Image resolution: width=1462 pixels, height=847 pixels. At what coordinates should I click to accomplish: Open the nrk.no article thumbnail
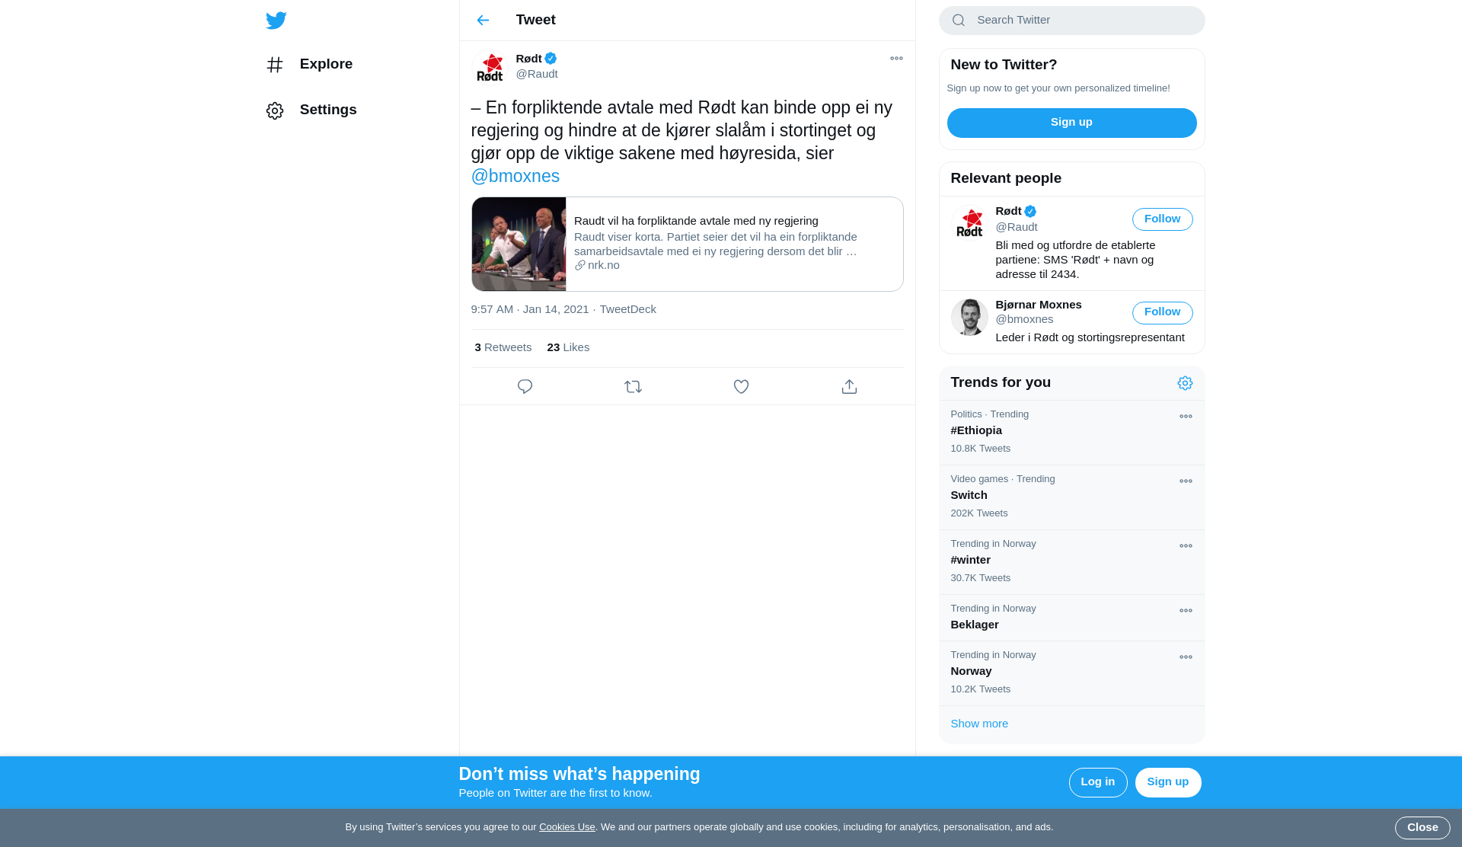click(519, 245)
